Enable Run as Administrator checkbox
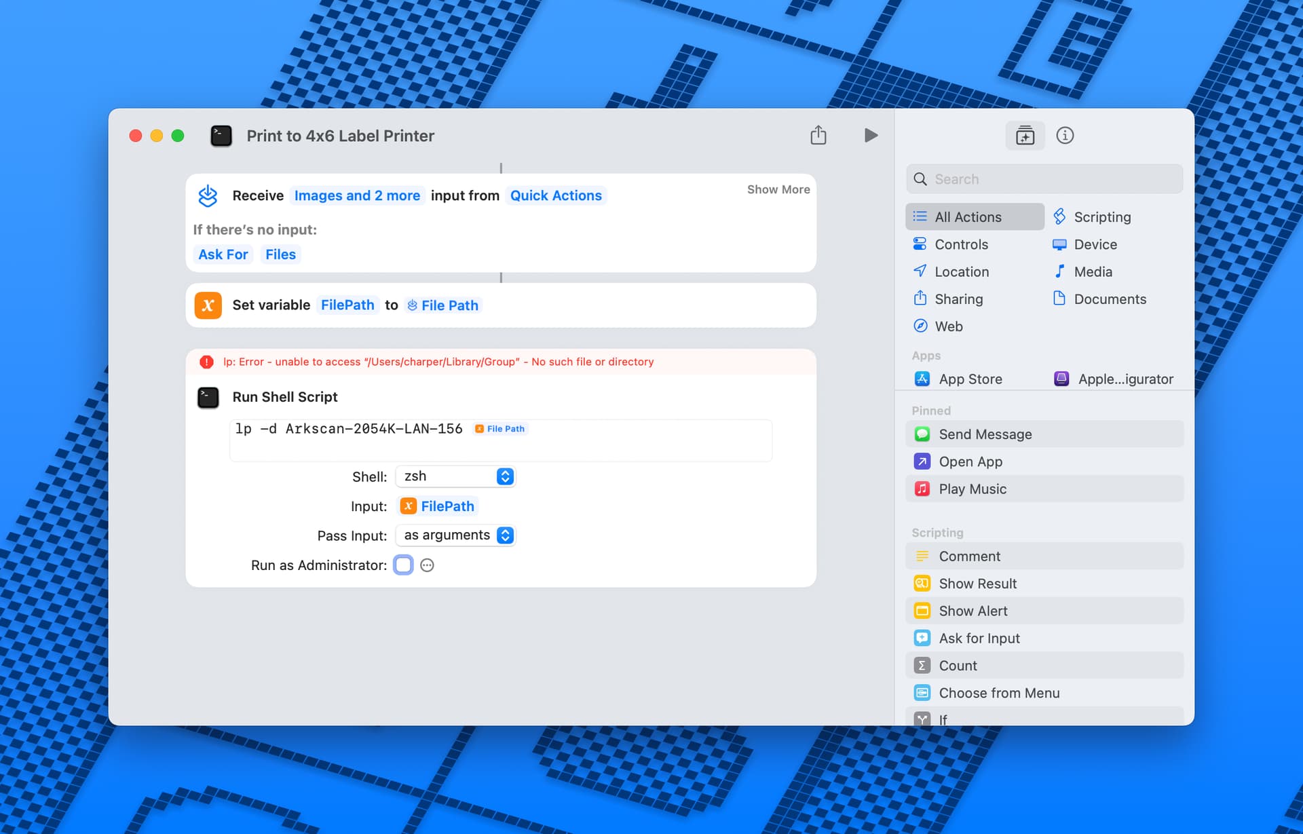 pos(403,565)
